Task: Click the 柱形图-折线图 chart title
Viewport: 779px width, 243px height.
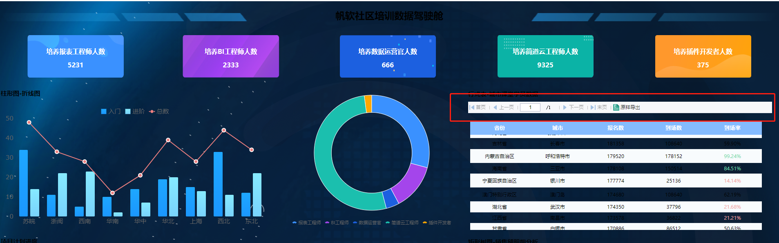Action: (x=20, y=94)
